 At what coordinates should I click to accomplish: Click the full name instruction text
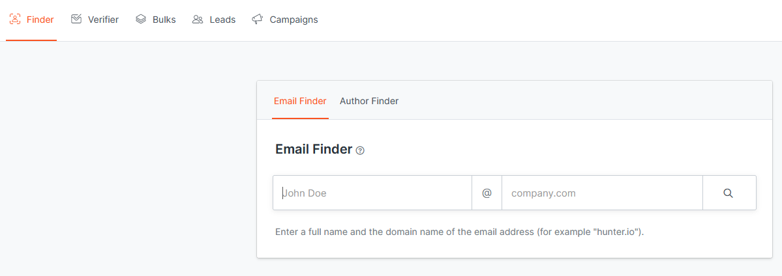pyautogui.click(x=404, y=232)
